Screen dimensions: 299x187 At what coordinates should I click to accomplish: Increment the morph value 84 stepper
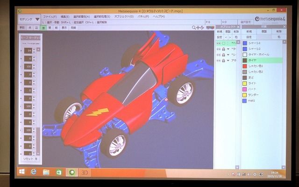(x=34, y=50)
